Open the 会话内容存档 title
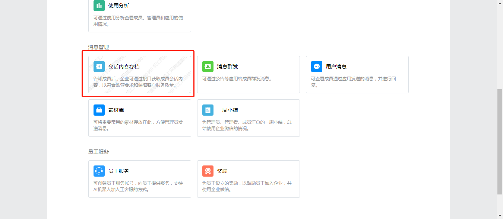This screenshot has height=219, width=503. click(124, 67)
